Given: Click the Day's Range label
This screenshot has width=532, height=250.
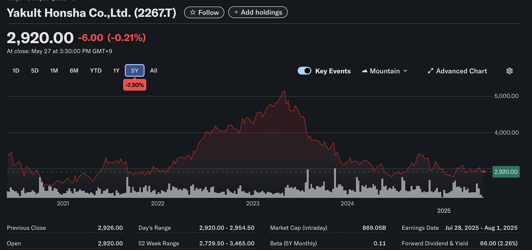Looking at the screenshot, I should pos(155,228).
